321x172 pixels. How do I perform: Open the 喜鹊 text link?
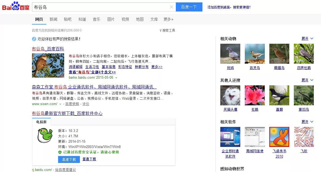[279, 110]
